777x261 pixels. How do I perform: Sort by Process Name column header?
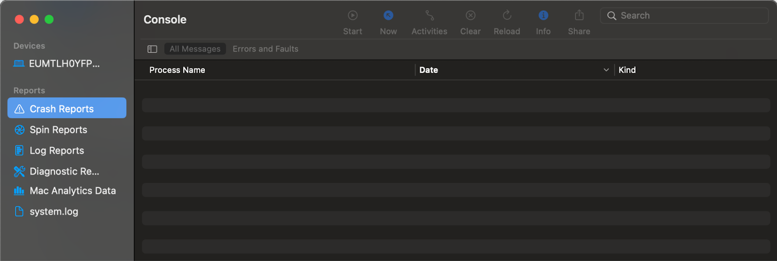tap(177, 70)
